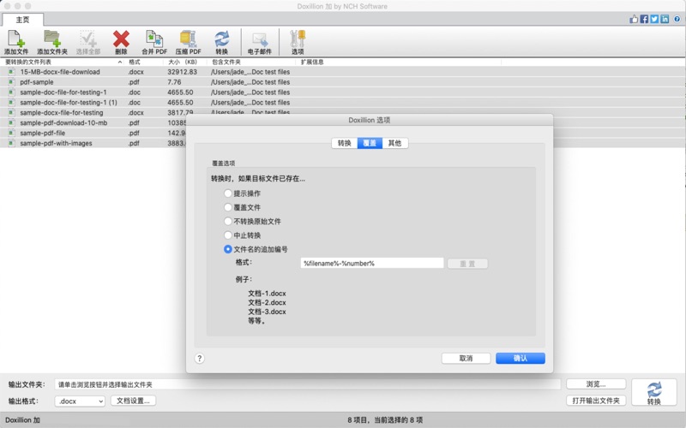Open the 选项 (Options) toolbar icon
The height and width of the screenshot is (428, 686).
[298, 41]
